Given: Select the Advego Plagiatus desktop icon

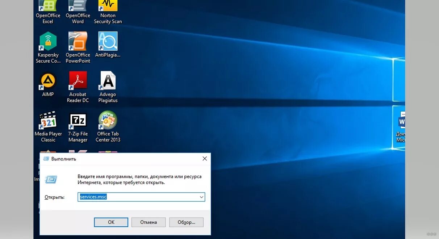Looking at the screenshot, I should click(108, 87).
